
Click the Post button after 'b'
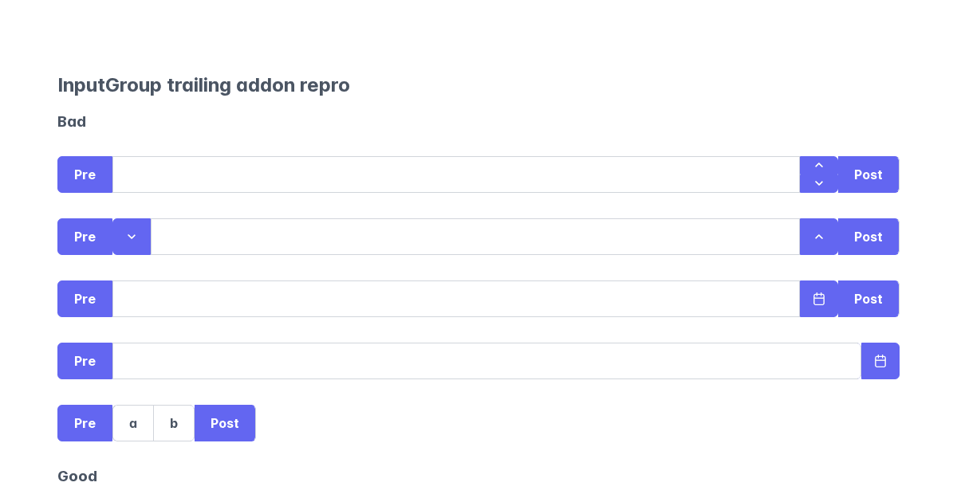[x=225, y=423]
